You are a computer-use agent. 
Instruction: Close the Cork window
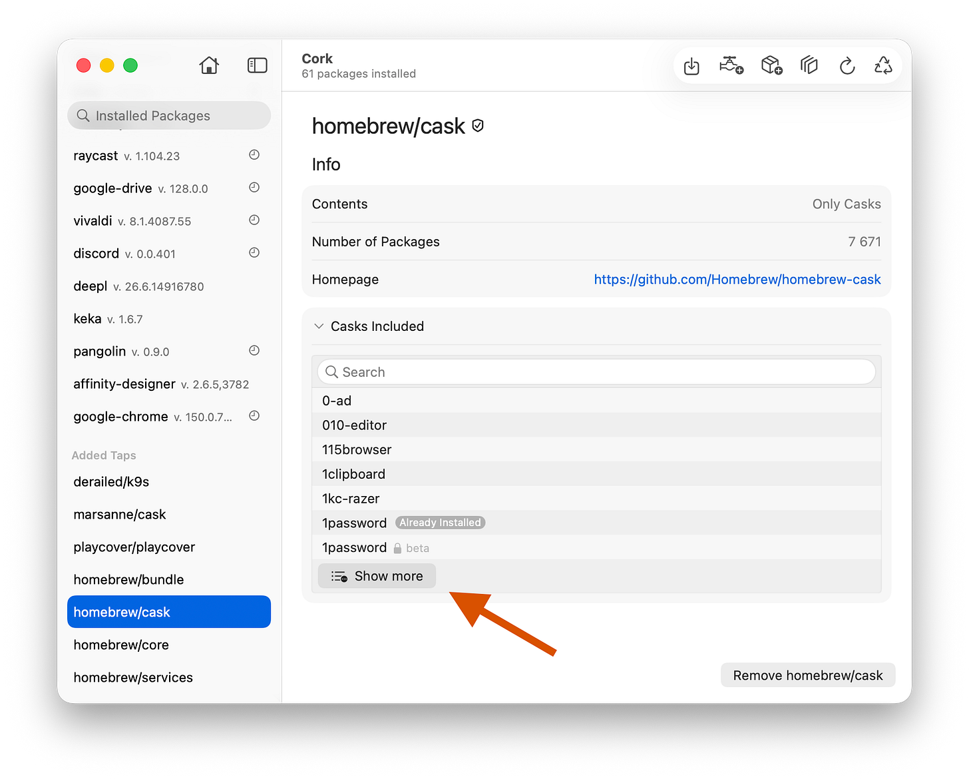84,65
